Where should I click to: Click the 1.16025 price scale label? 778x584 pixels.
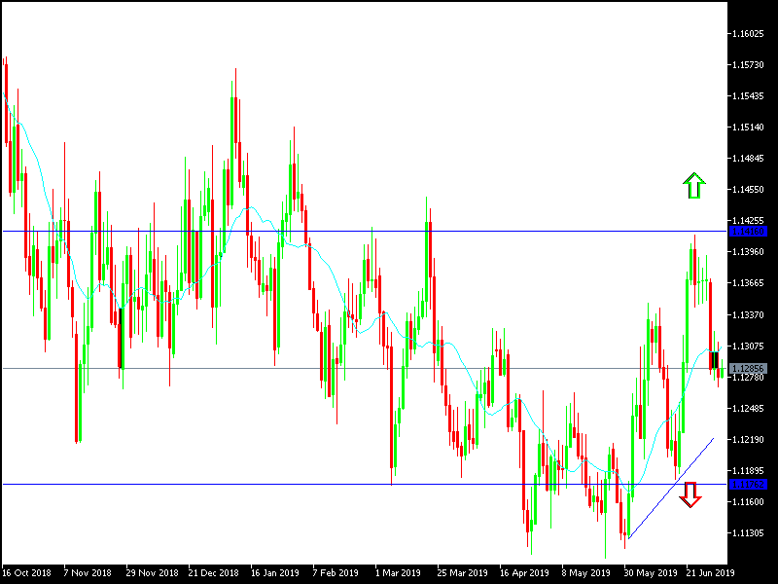(x=748, y=32)
